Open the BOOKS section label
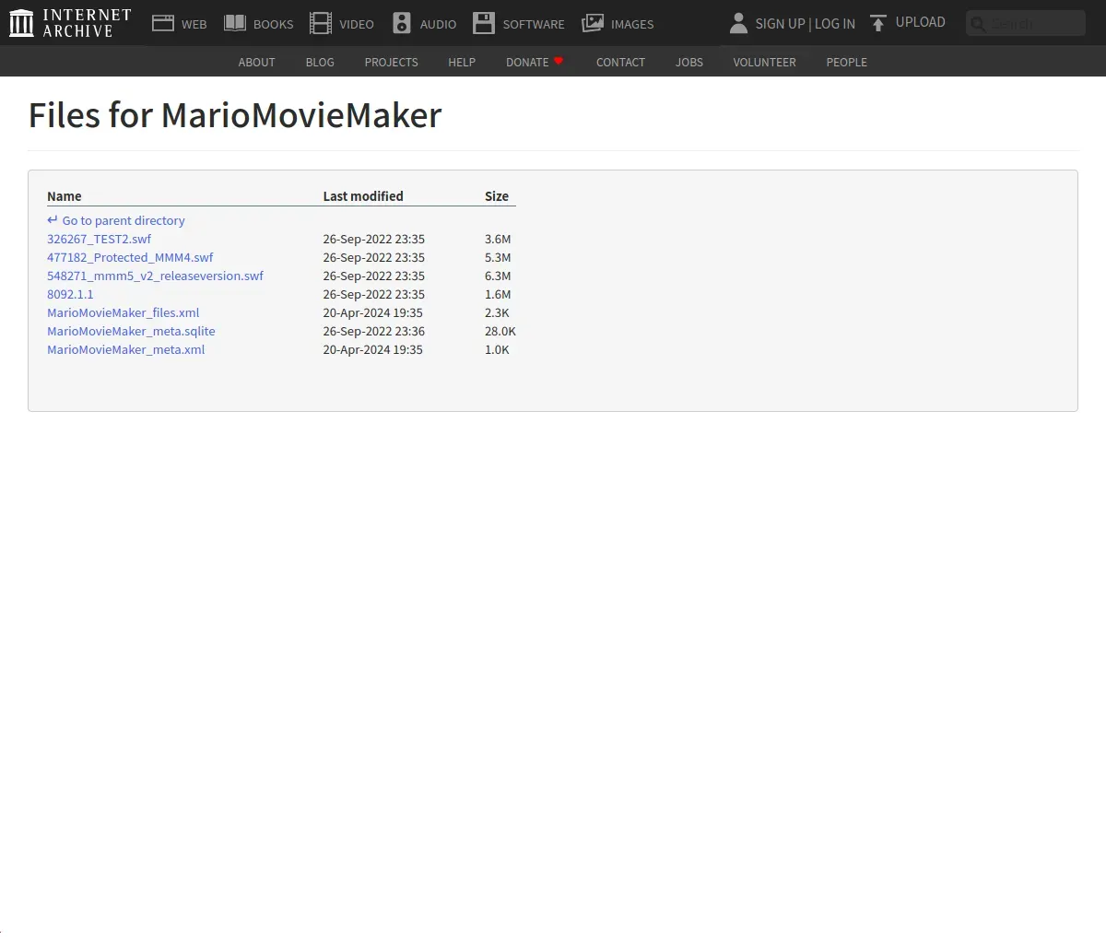 pos(274,24)
